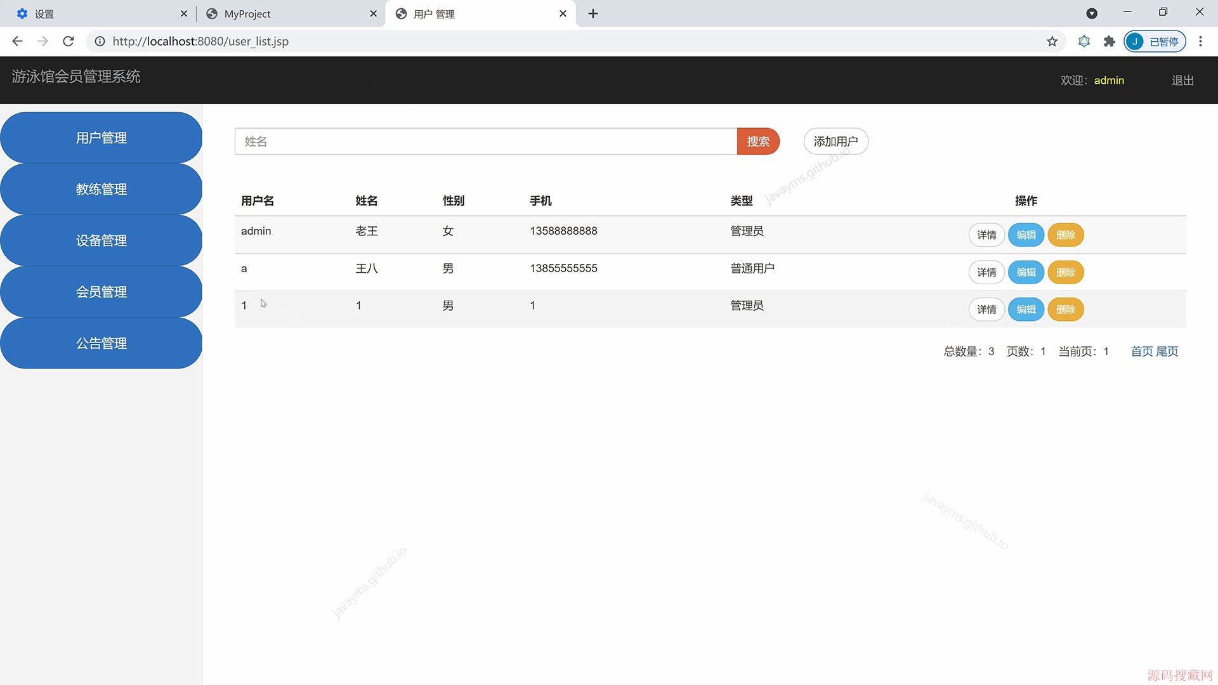Click the paused profile avatar button
Screen dimensions: 1218x685
(x=1154, y=41)
